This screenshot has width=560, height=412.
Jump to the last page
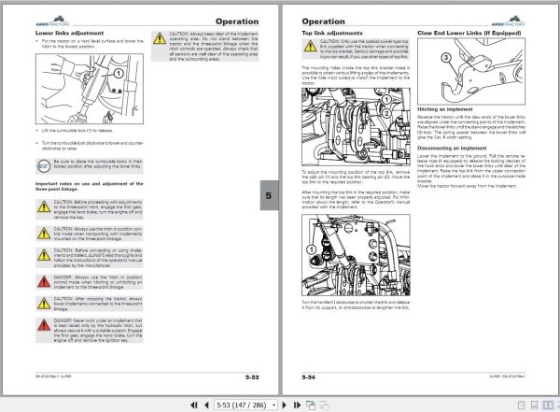point(297,405)
